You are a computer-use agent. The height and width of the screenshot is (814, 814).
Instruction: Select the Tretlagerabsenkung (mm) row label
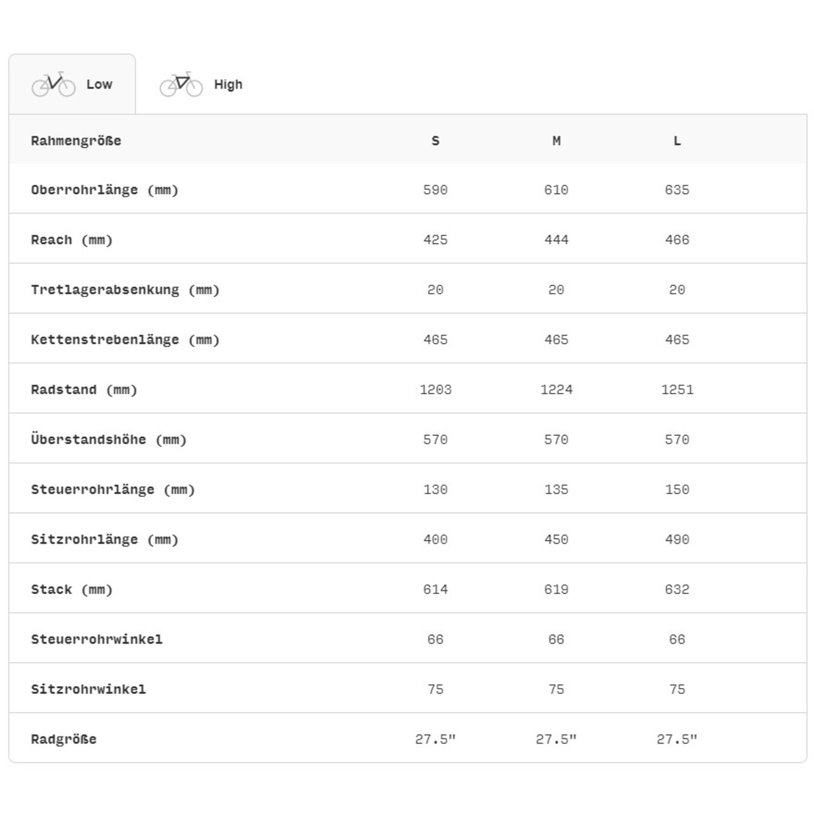125,290
